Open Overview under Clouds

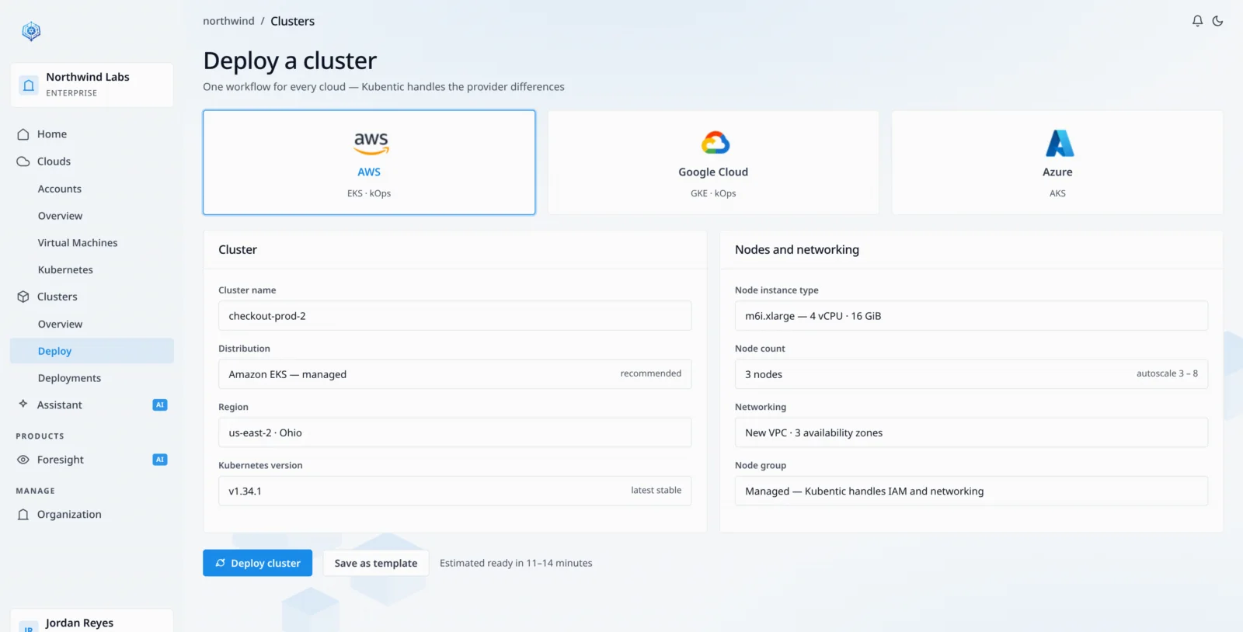pos(92,216)
